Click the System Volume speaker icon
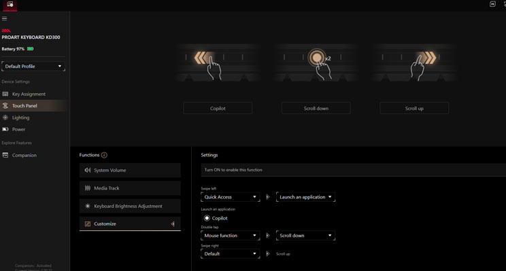506x271 pixels. [x=88, y=170]
